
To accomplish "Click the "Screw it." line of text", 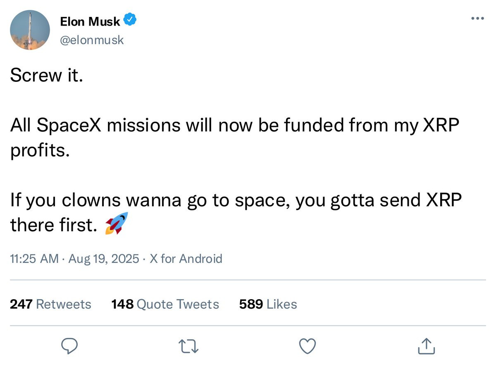I will 46,76.
